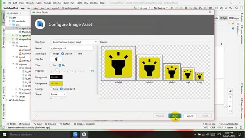Select the Image asset type radio
Image resolution: width=245 pixels, height=138 pixels.
[51, 54]
